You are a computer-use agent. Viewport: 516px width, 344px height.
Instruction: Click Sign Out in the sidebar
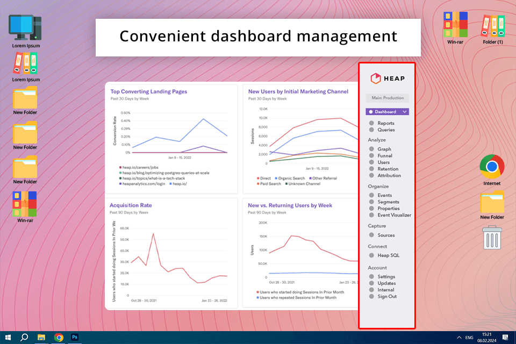pyautogui.click(x=387, y=296)
